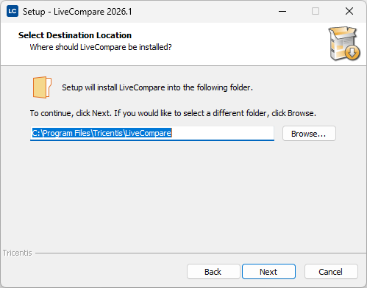The height and width of the screenshot is (288, 367).
Task: Click the 'Select Destination Location' heading
Action: click(75, 35)
